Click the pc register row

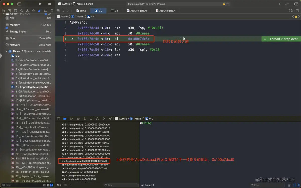[85, 168]
